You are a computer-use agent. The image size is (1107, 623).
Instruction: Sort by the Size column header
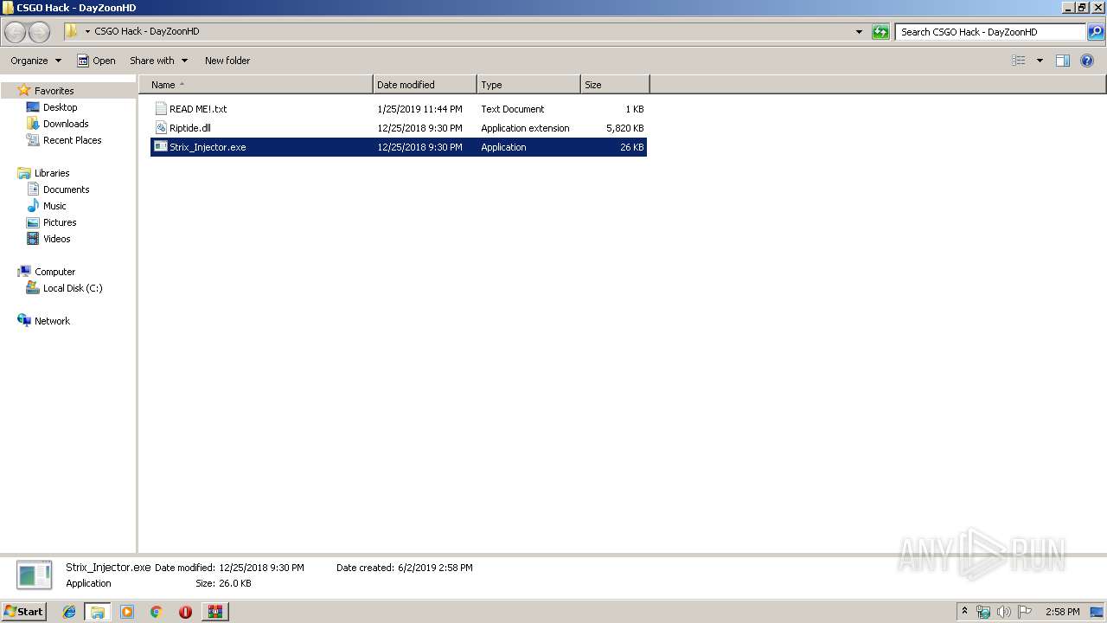pos(615,85)
